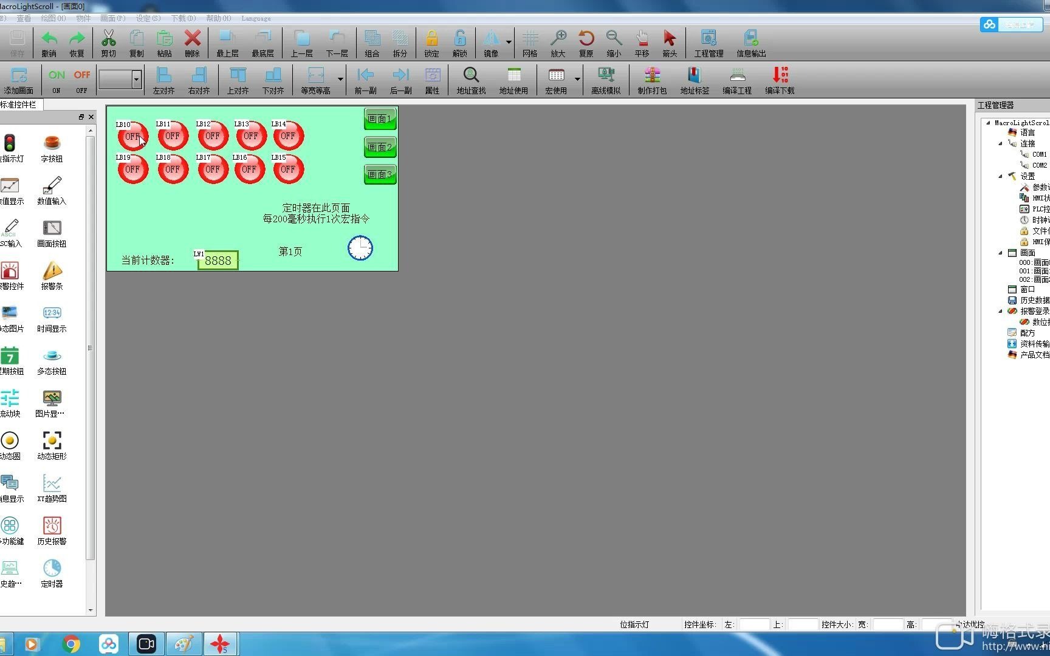
Task: Open 地址查找 address search
Action: [472, 80]
